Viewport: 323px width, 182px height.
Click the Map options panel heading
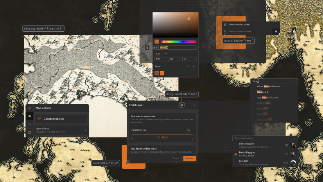(43, 108)
